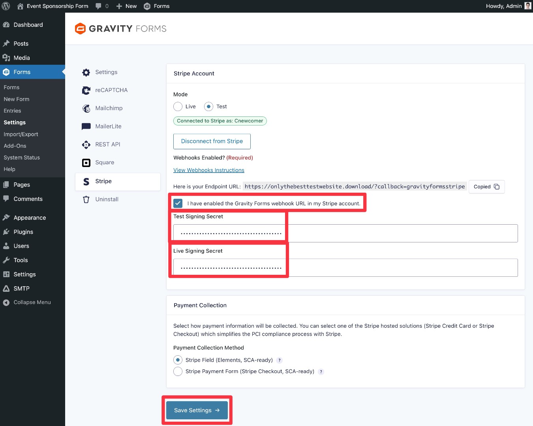This screenshot has height=426, width=533.
Task: Uncheck the webhook URL enabled checkbox
Action: (178, 203)
